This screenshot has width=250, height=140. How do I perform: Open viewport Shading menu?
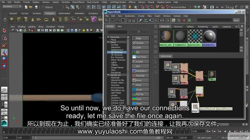pyautogui.click(x=21, y=27)
